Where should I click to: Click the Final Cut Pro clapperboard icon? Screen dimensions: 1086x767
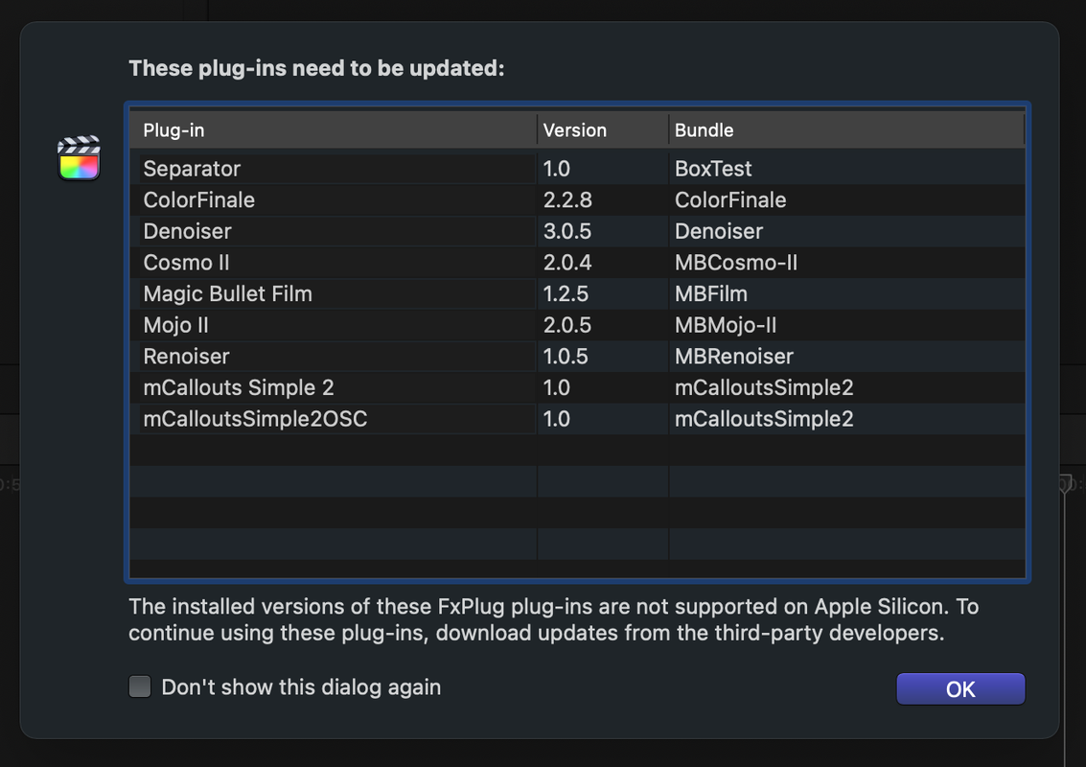click(x=79, y=158)
